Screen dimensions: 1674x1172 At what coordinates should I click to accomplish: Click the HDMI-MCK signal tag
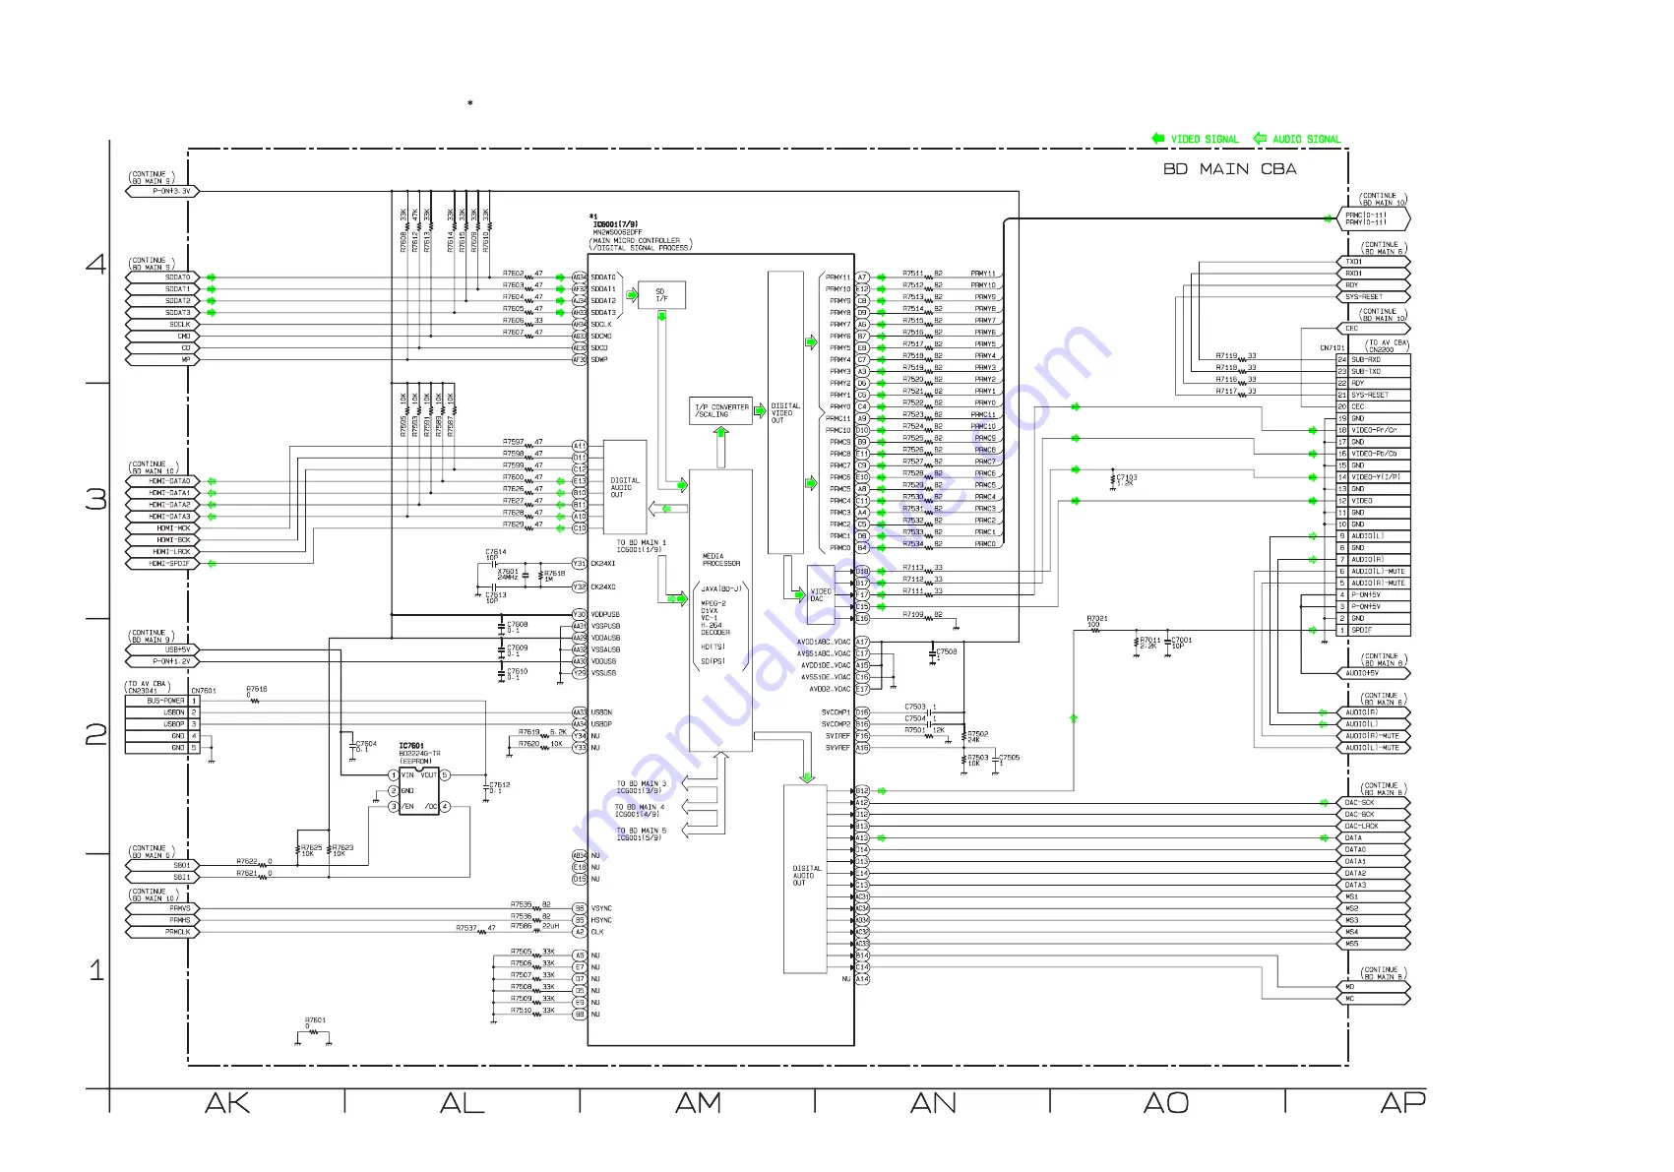click(162, 528)
